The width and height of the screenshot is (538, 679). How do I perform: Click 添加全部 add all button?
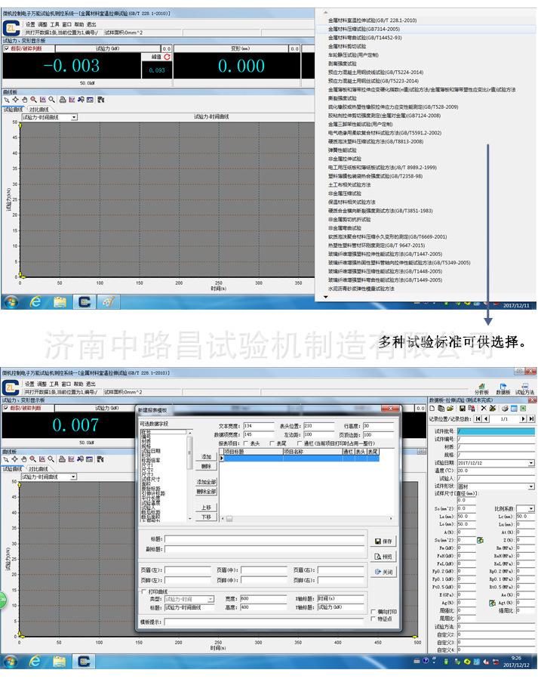pyautogui.click(x=207, y=482)
